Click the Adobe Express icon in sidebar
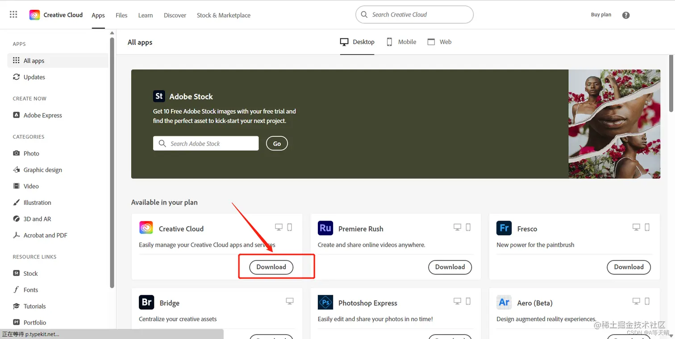The height and width of the screenshot is (339, 675). pyautogui.click(x=16, y=115)
